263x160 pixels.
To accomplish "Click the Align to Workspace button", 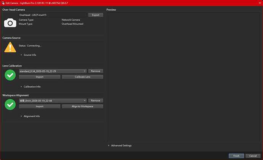I will coord(83,106).
